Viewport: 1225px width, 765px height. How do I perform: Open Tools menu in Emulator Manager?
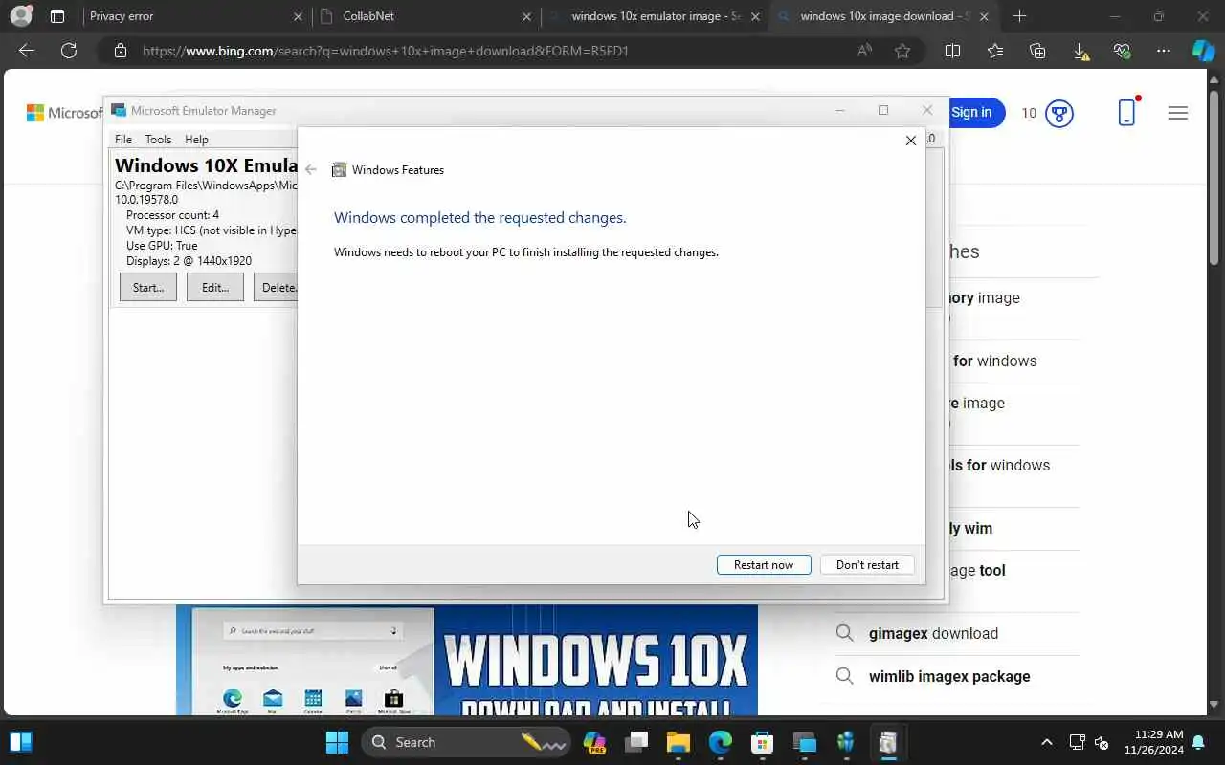coord(158,139)
